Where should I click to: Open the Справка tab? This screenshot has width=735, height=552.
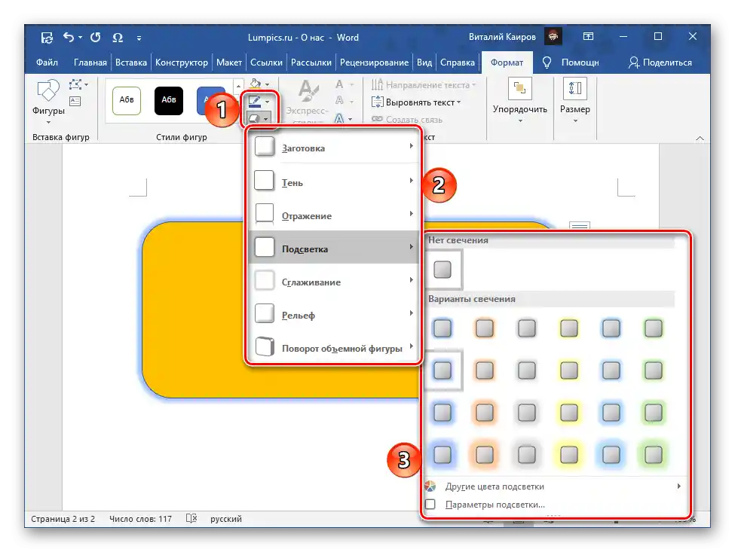(x=458, y=63)
